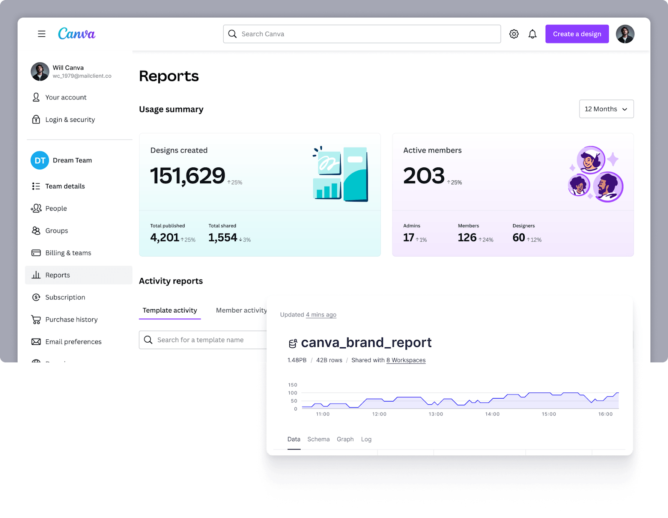Open the hamburger menu

pyautogui.click(x=42, y=34)
